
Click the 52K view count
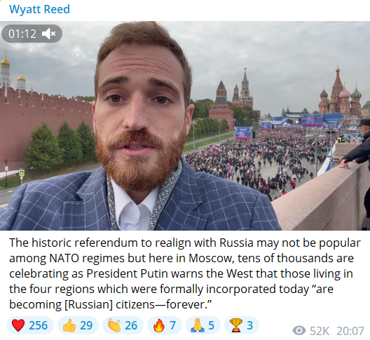[x=320, y=331]
